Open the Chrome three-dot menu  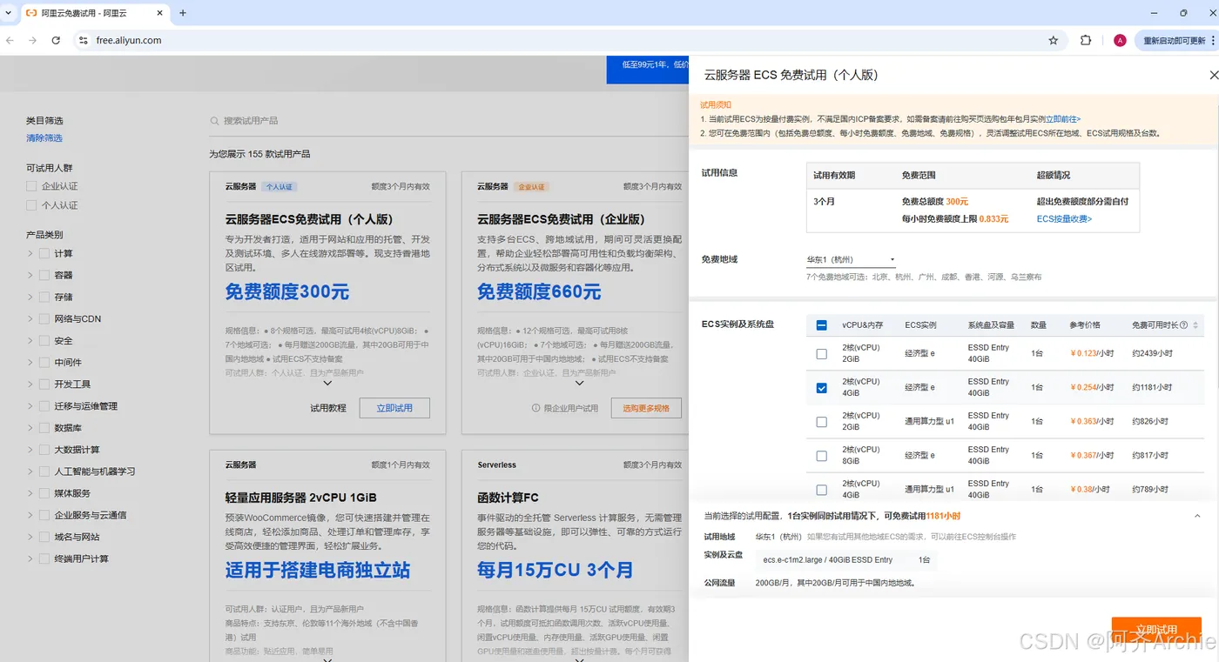[x=1213, y=40]
